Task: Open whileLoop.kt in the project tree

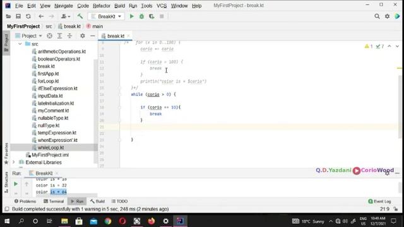Action: 50,148
